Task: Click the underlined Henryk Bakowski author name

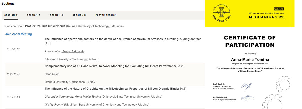Action: click(73, 51)
